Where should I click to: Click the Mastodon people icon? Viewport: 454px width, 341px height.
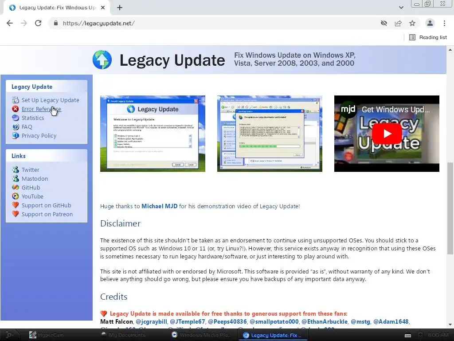pos(16,178)
